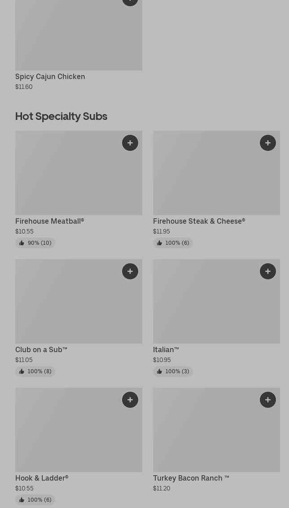Add Spicy Cajun Chicken with plus icon

pos(130,2)
